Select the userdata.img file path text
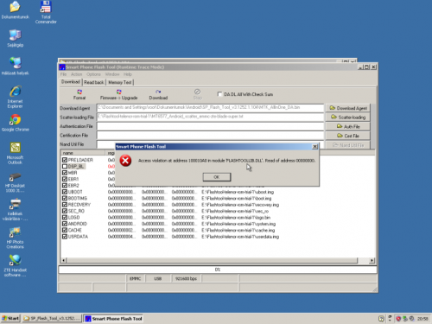Image resolution: width=432 pixels, height=324 pixels. pyautogui.click(x=240, y=237)
